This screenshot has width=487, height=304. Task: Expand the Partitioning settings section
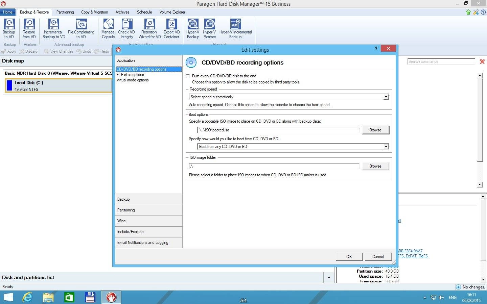(x=148, y=210)
